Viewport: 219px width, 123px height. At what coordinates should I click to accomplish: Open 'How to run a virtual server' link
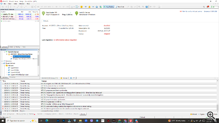[192, 11]
